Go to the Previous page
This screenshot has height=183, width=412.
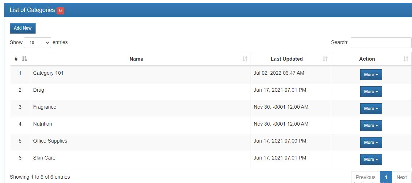pyautogui.click(x=365, y=177)
